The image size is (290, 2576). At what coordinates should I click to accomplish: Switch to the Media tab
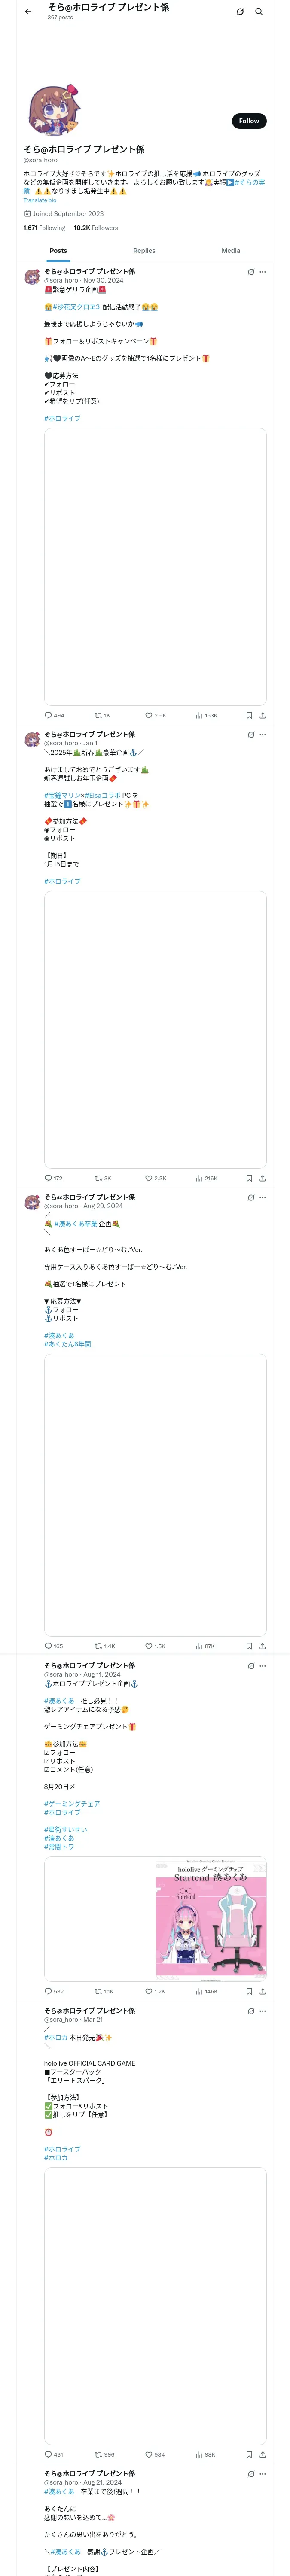click(231, 251)
